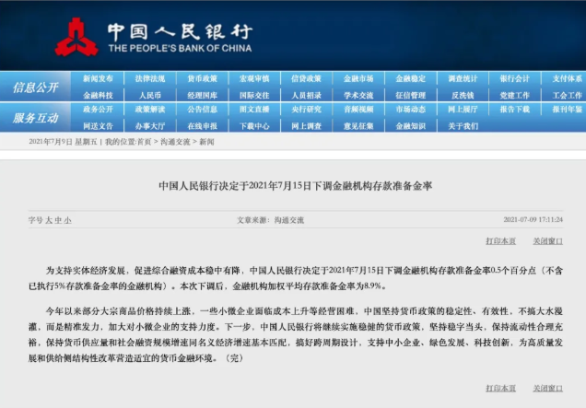The width and height of the screenshot is (586, 408).
Task: Open 市场动态 menu item
Action: click(x=411, y=110)
